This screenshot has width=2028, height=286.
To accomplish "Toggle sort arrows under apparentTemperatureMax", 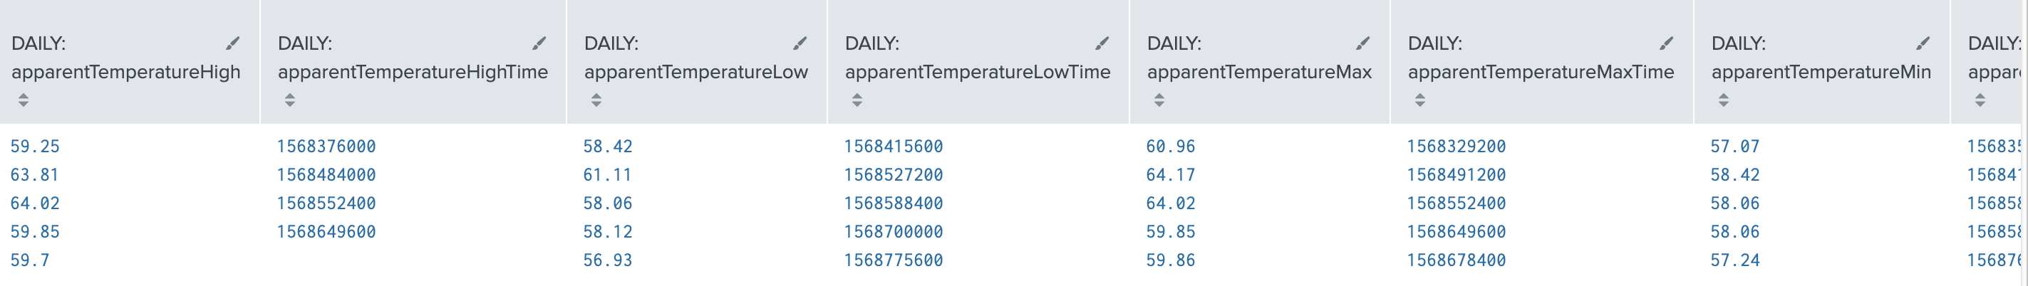I will point(1159,100).
